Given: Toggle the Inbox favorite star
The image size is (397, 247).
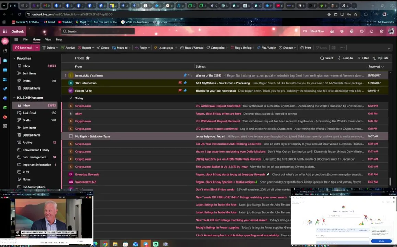Looking at the screenshot, I should (88, 58).
